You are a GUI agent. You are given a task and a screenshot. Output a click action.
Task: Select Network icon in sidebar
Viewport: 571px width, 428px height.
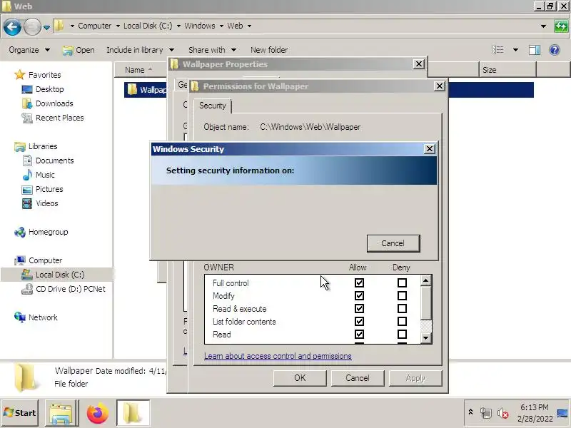(x=20, y=317)
